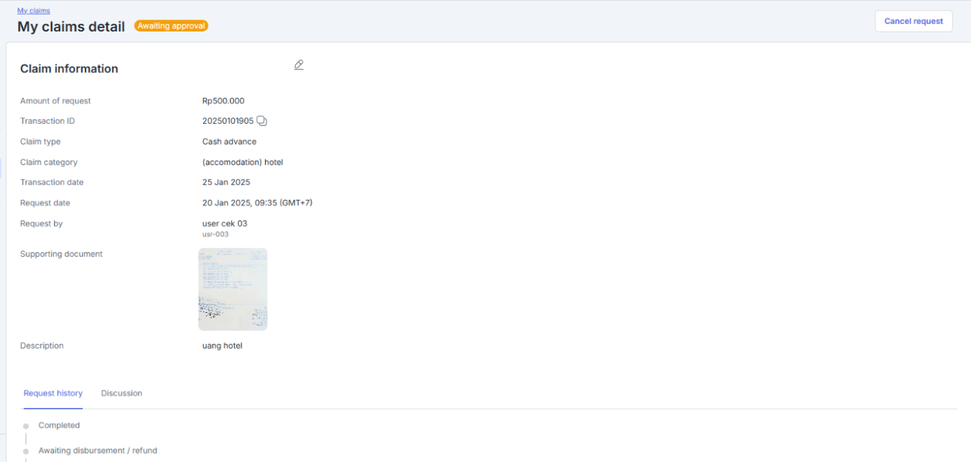971x462 pixels.
Task: Click the Awaiting disbursement / refund label
Action: point(97,451)
